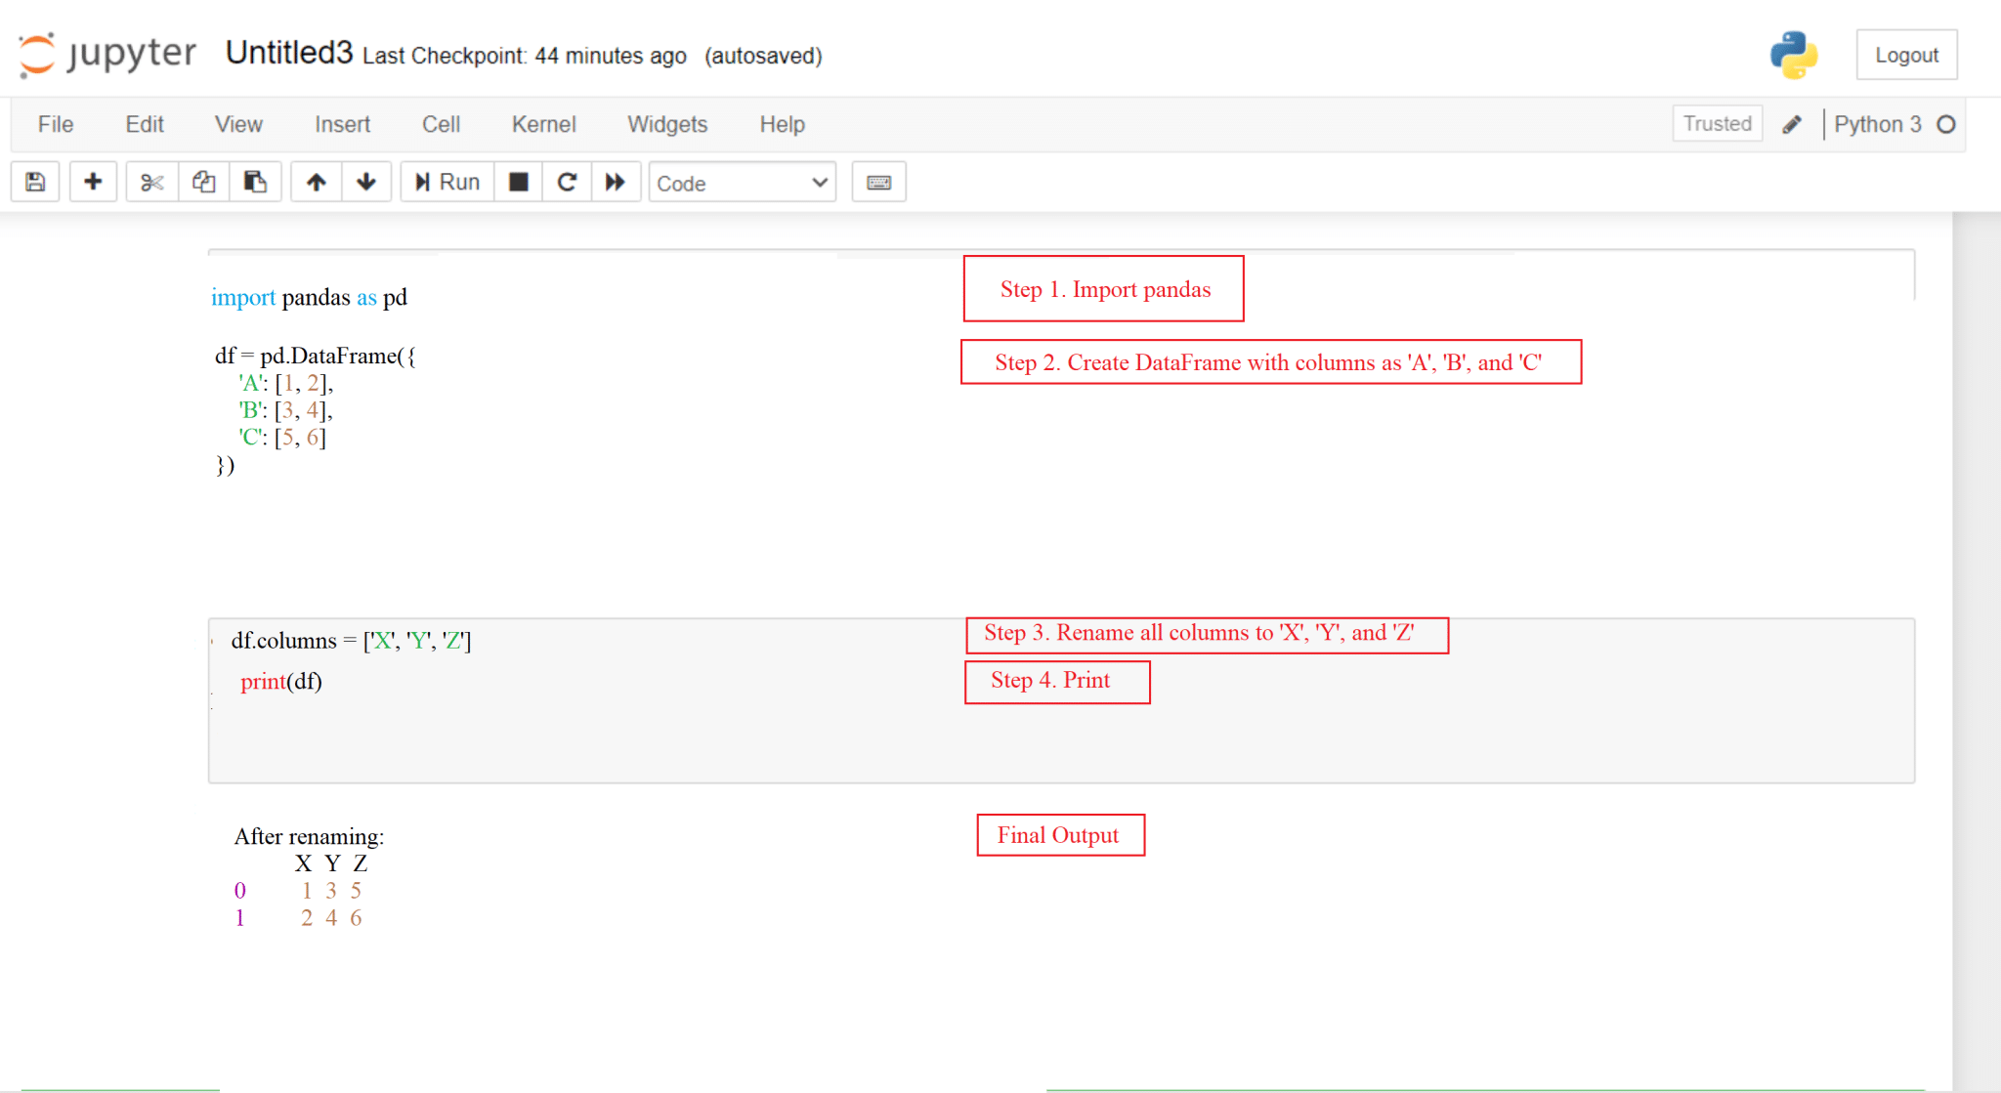Copy selected cells icon
This screenshot has width=2001, height=1093.
click(203, 183)
